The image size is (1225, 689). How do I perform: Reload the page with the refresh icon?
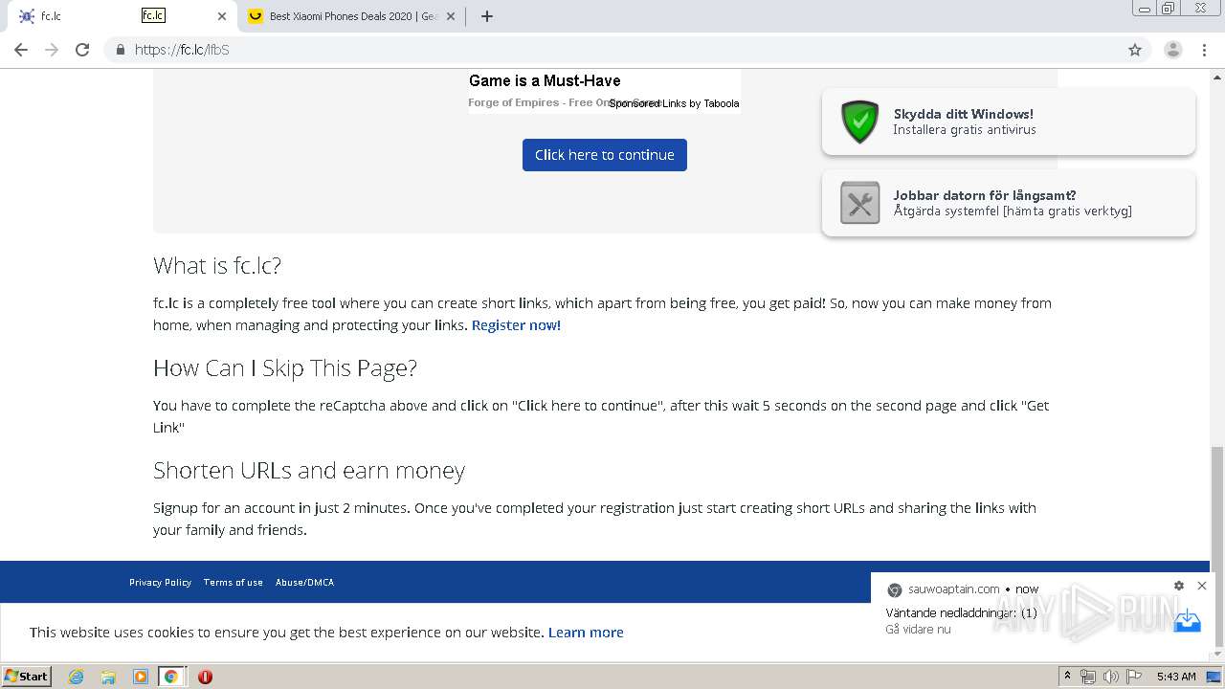82,50
